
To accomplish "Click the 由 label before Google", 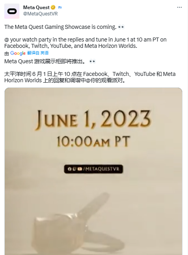I will [6, 53].
